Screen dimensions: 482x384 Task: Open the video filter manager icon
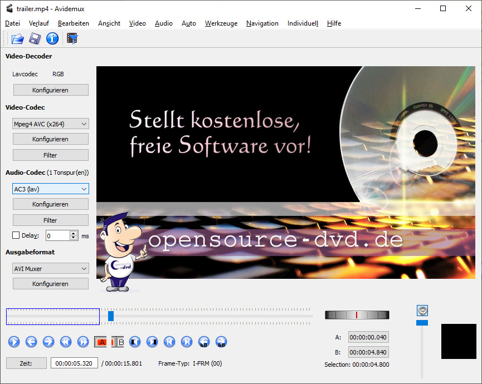pyautogui.click(x=72, y=38)
